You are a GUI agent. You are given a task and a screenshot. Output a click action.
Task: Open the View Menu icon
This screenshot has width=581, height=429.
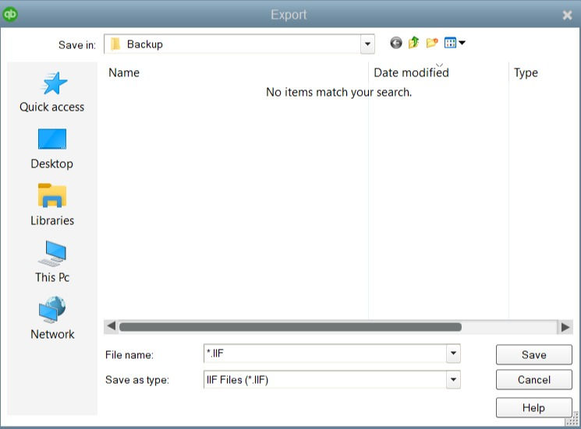[x=450, y=43]
